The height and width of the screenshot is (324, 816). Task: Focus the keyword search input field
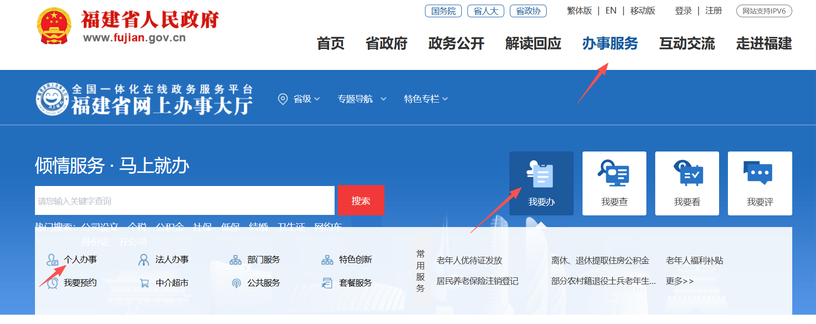[185, 201]
